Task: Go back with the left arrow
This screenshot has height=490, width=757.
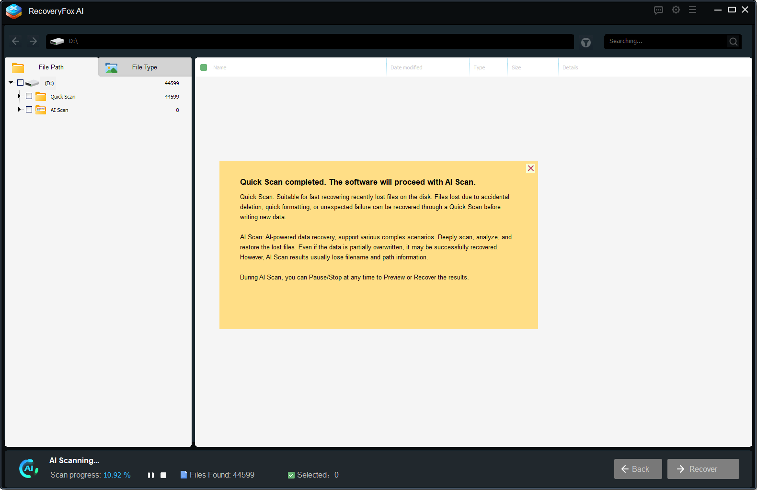Action: coord(15,41)
